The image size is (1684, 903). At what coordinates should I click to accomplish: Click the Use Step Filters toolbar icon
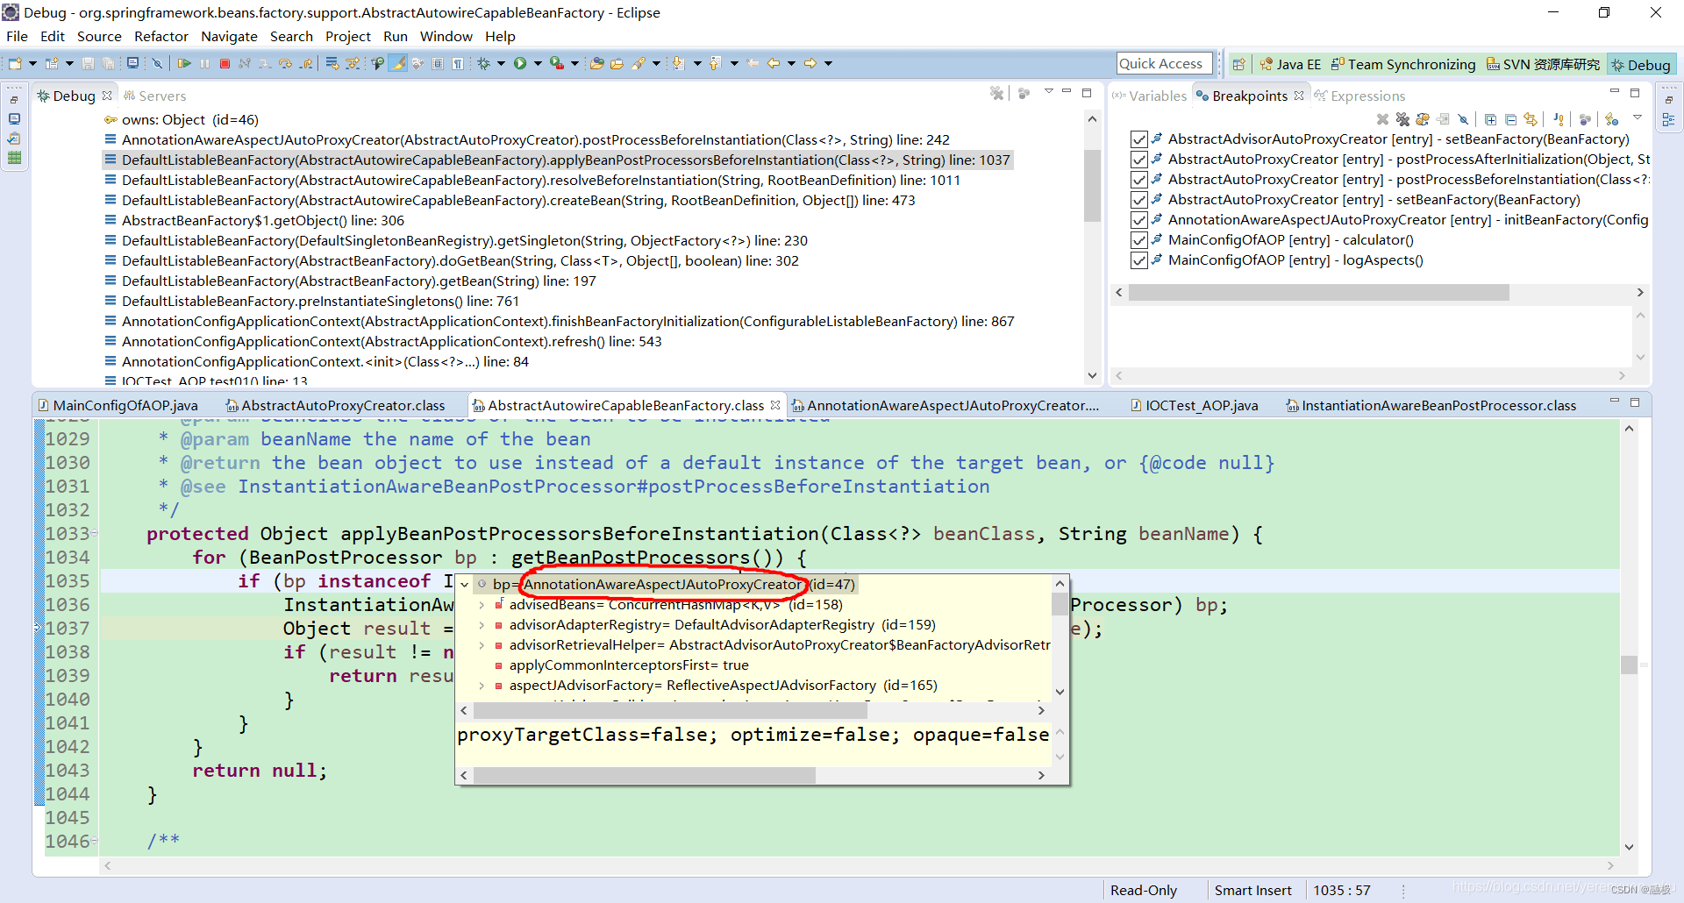(x=353, y=63)
